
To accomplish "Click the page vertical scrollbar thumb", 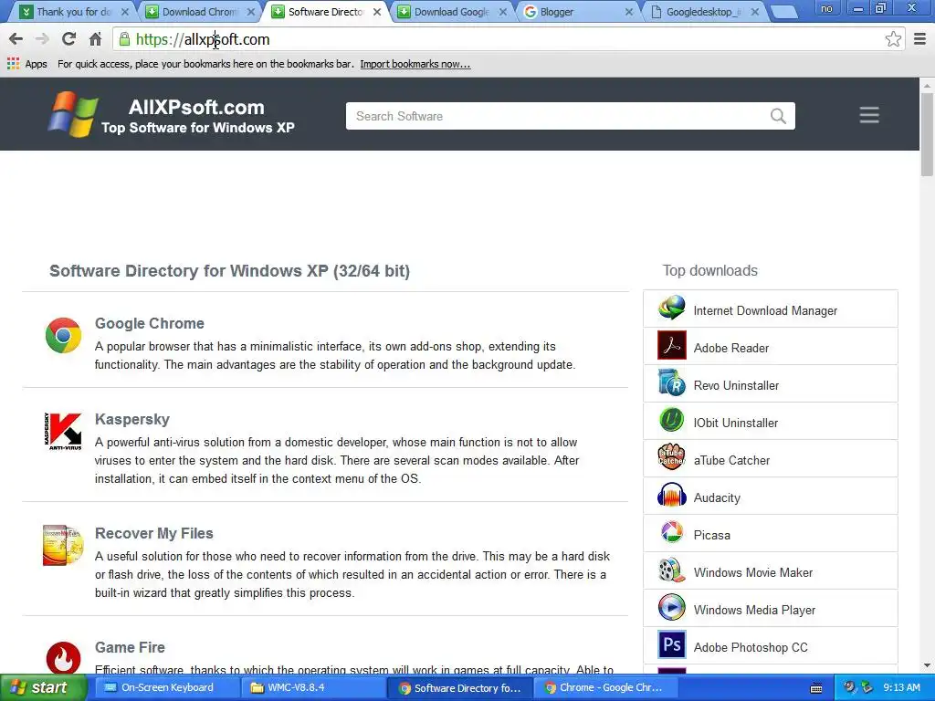I will point(927,134).
